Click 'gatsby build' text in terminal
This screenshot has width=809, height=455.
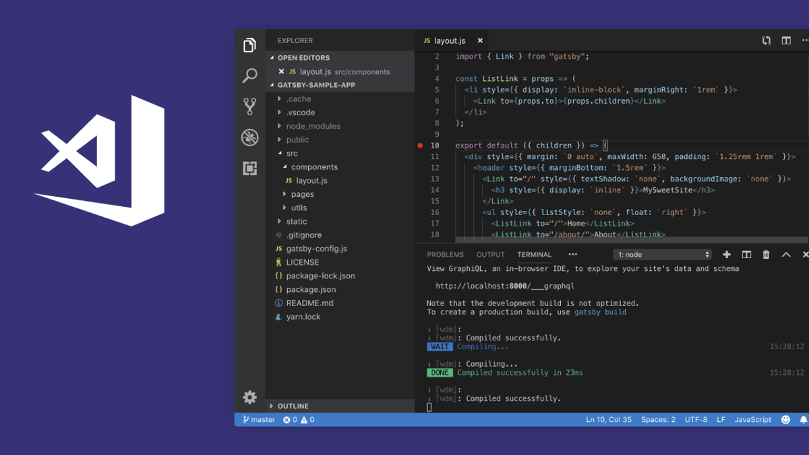pyautogui.click(x=601, y=312)
